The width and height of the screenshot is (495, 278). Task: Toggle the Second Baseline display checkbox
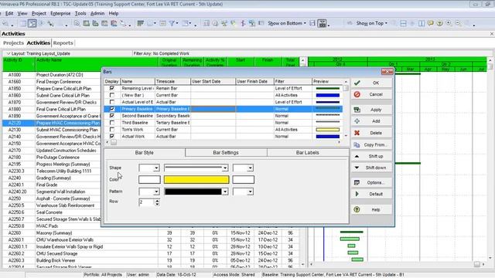pyautogui.click(x=111, y=116)
